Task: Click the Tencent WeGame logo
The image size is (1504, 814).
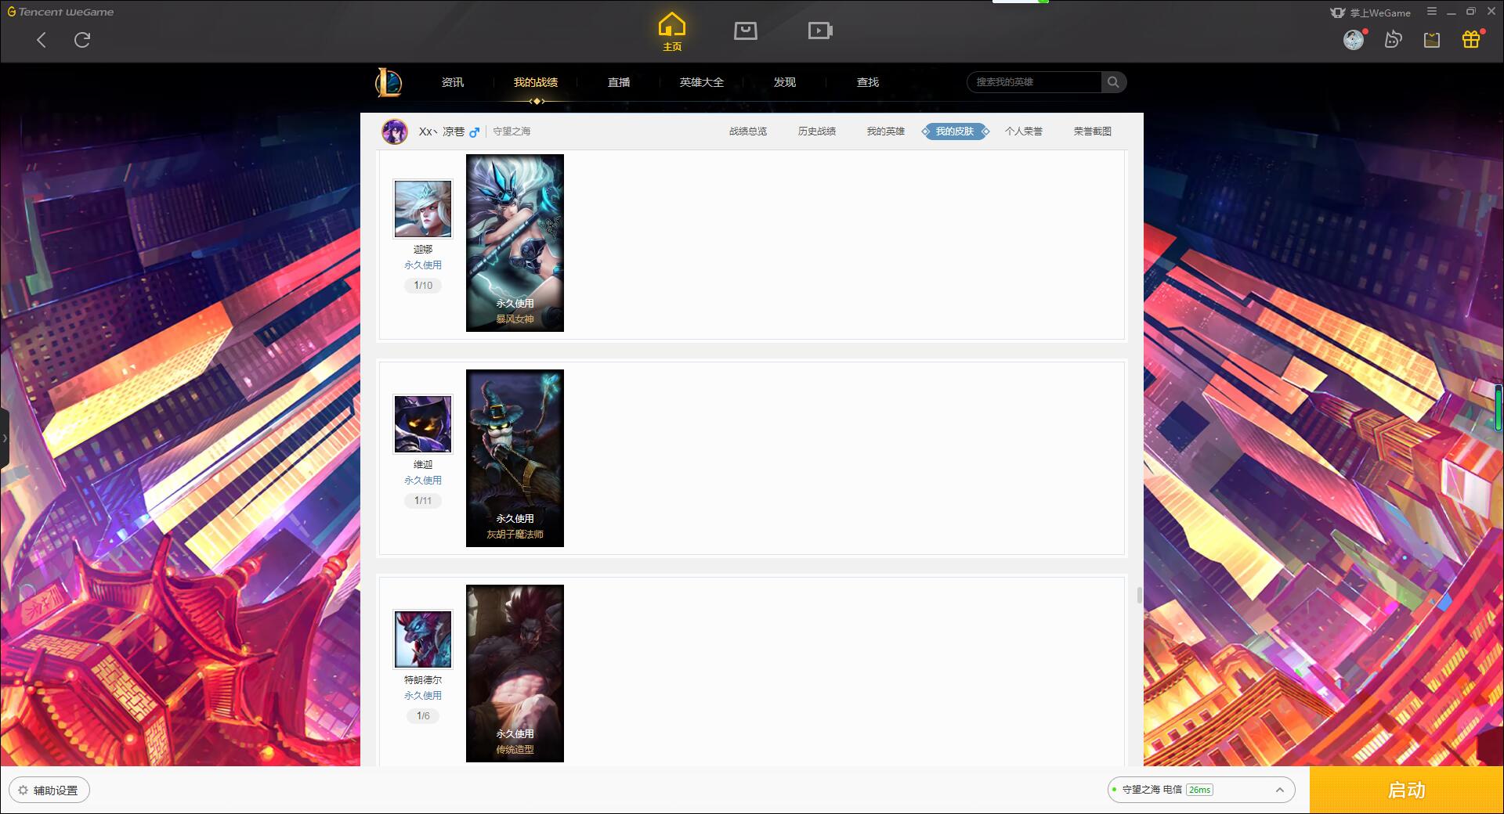Action: tap(60, 12)
